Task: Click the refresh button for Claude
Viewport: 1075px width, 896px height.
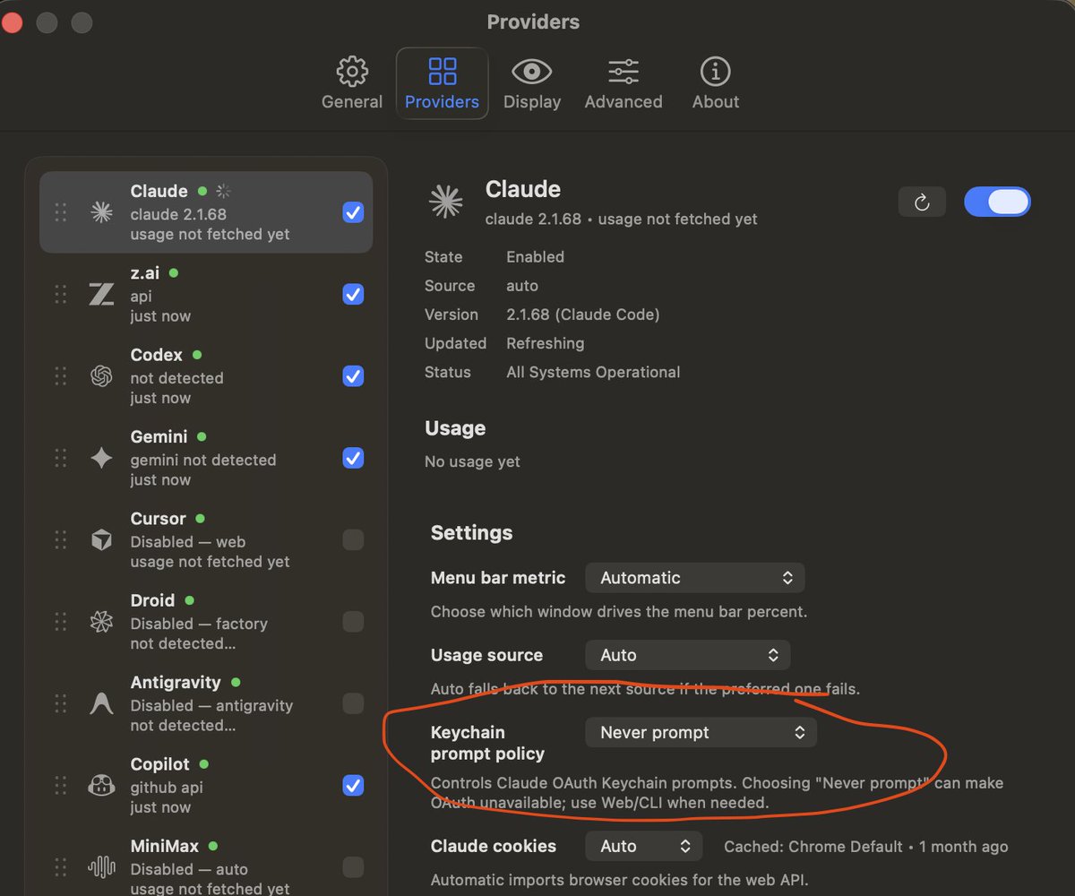Action: click(x=922, y=202)
